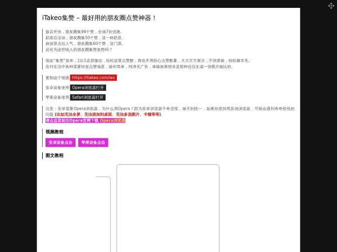Click the dark background right of the page
The height and width of the screenshot is (252, 337).
pos(318,140)
